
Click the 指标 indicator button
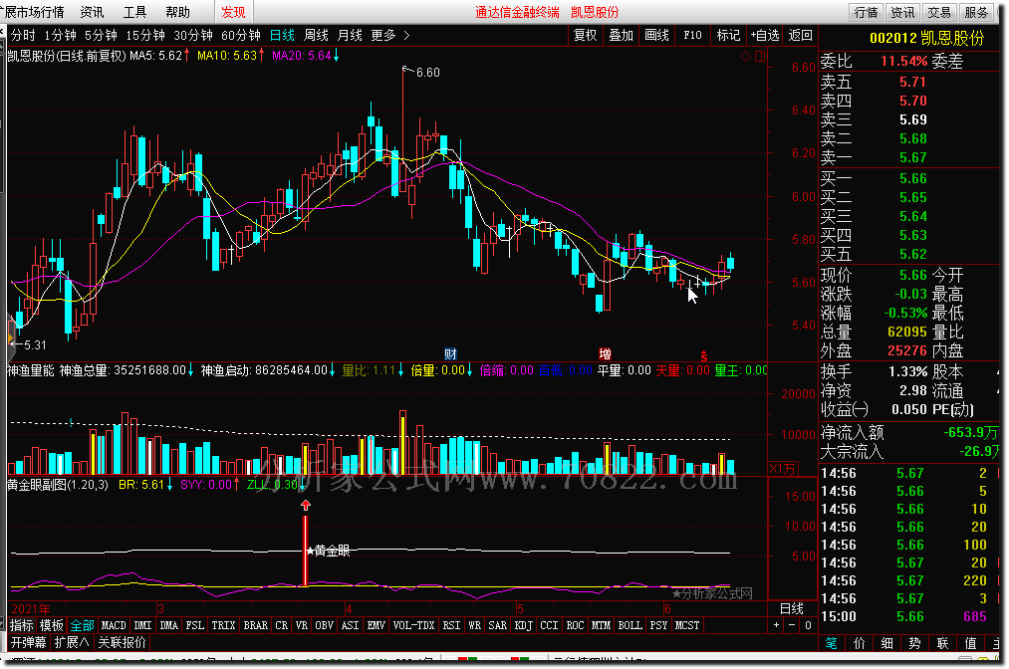[x=21, y=625]
